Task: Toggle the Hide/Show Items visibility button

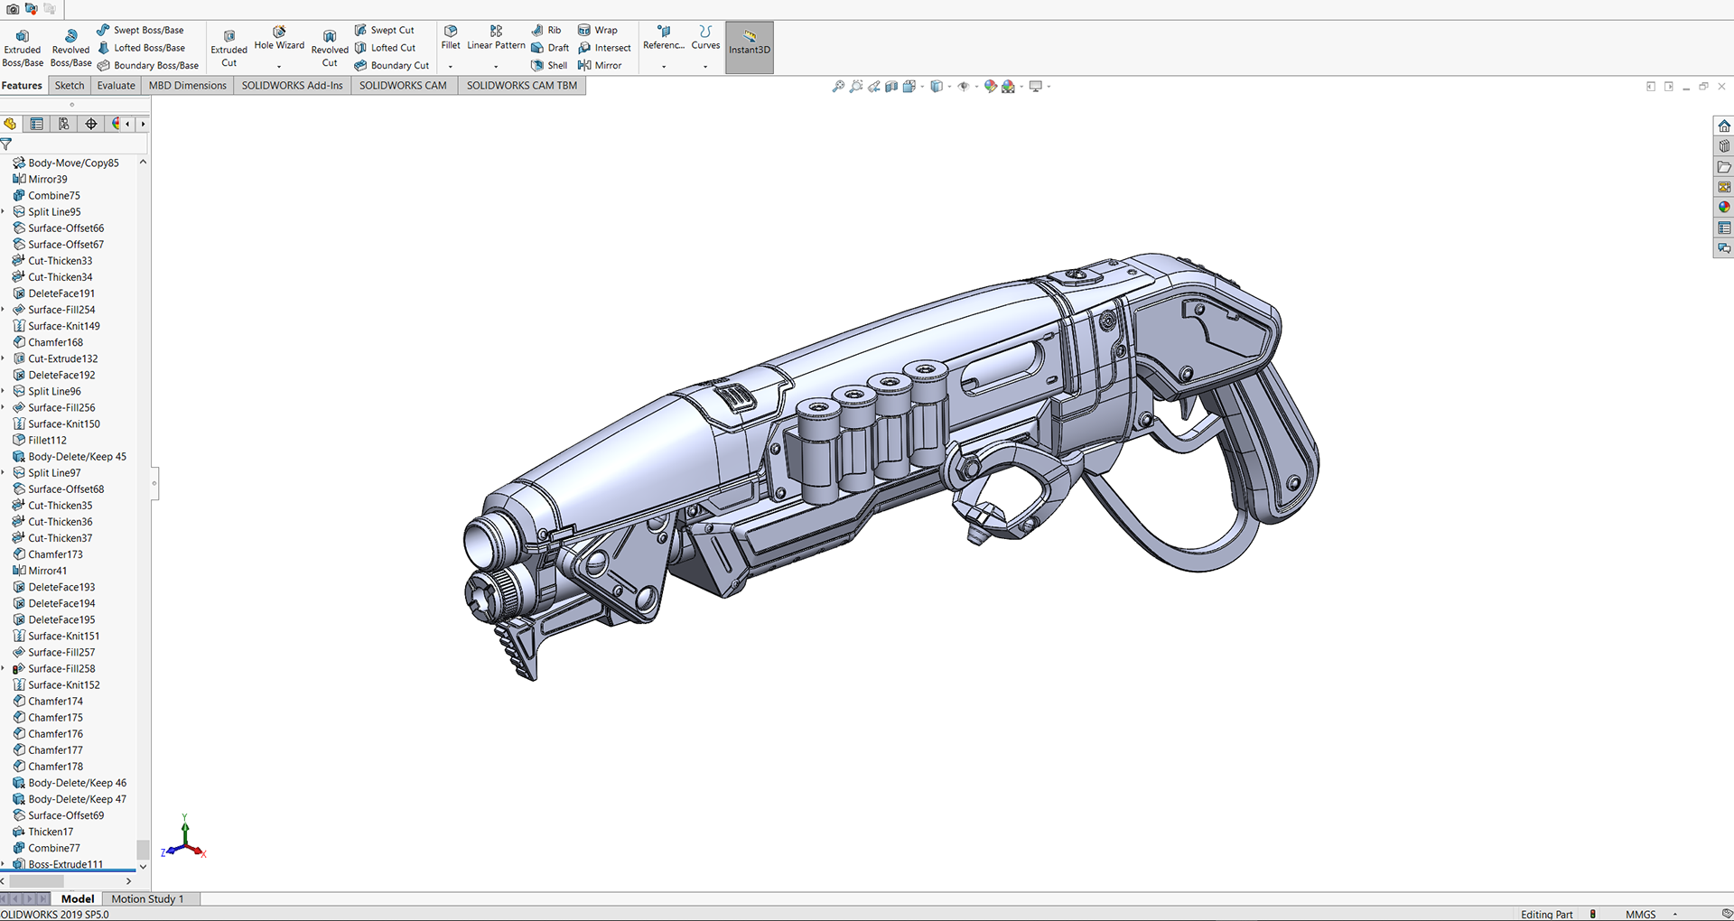Action: (964, 87)
